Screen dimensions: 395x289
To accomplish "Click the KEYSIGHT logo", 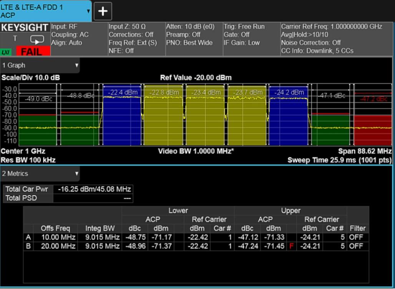I will click(25, 28).
